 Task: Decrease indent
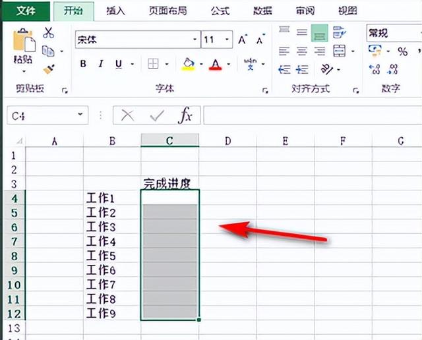(x=284, y=70)
